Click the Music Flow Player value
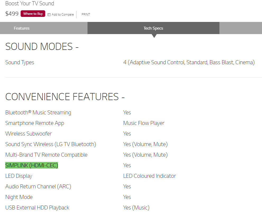Screen dimensions: 262x219 click(144, 123)
